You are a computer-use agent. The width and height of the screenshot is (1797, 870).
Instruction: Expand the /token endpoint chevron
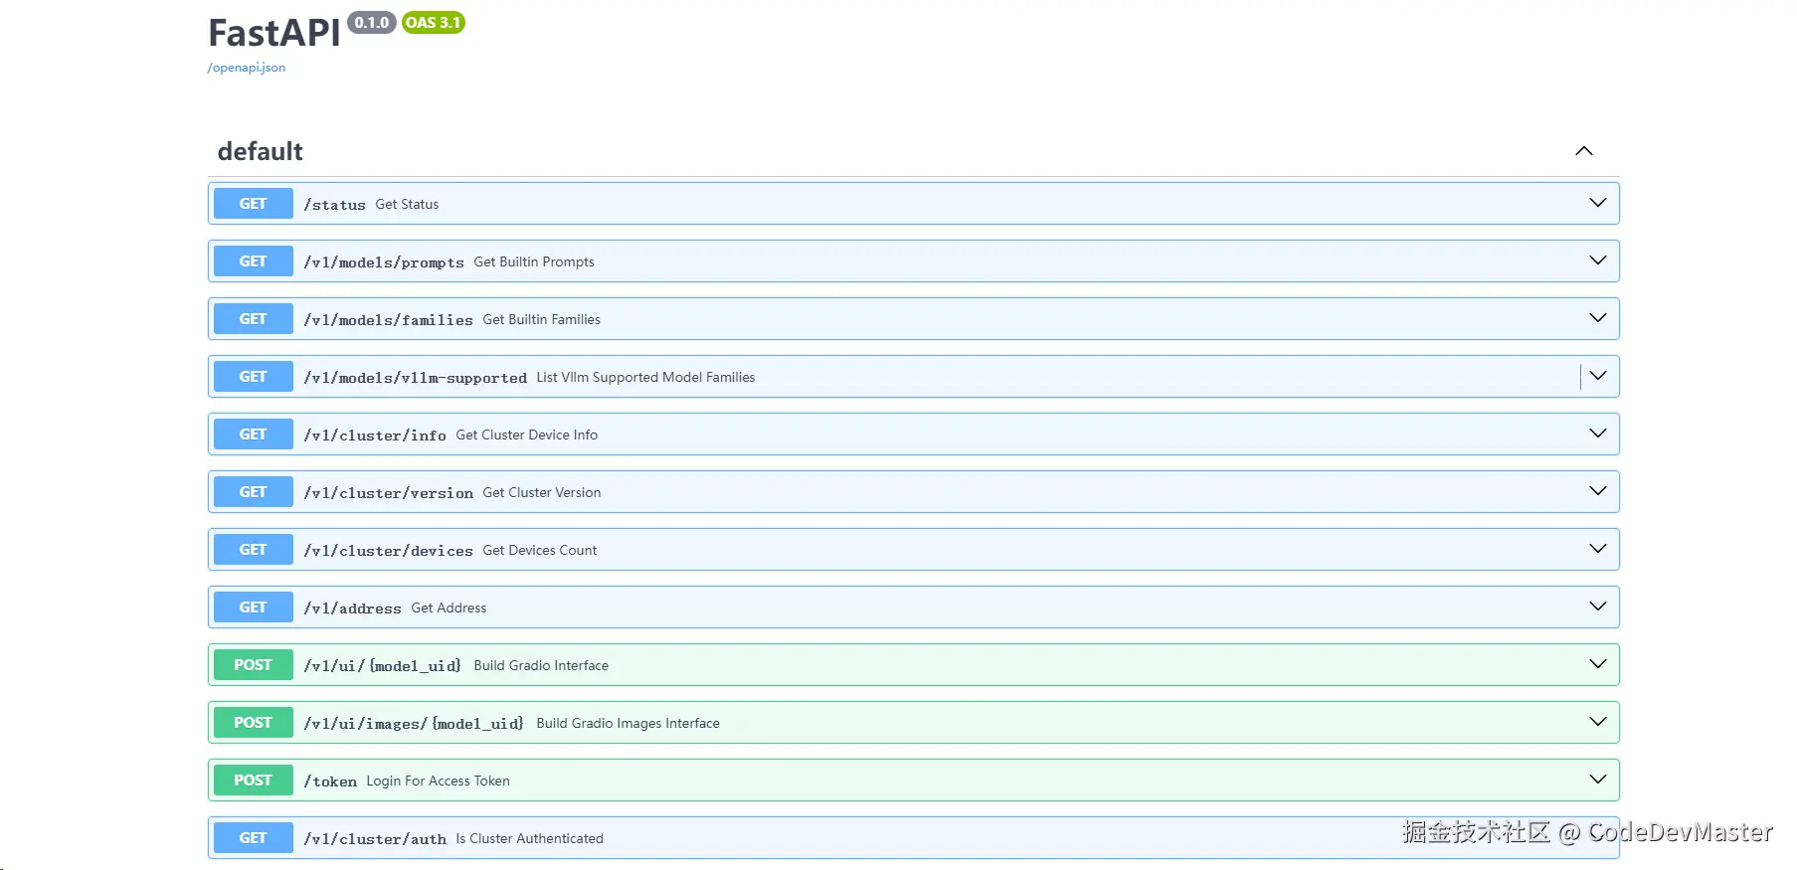click(1598, 780)
